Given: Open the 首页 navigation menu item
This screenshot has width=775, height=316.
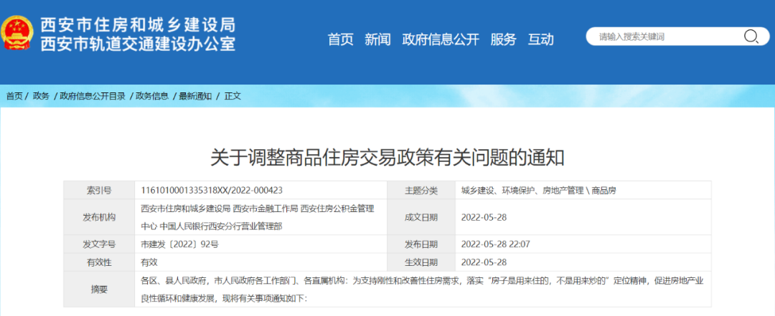Looking at the screenshot, I should point(340,39).
